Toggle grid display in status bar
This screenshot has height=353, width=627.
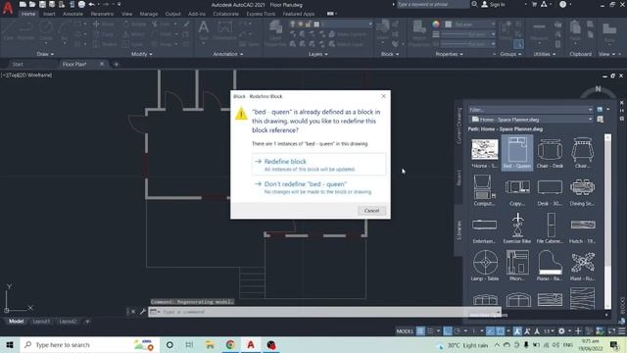coord(420,331)
